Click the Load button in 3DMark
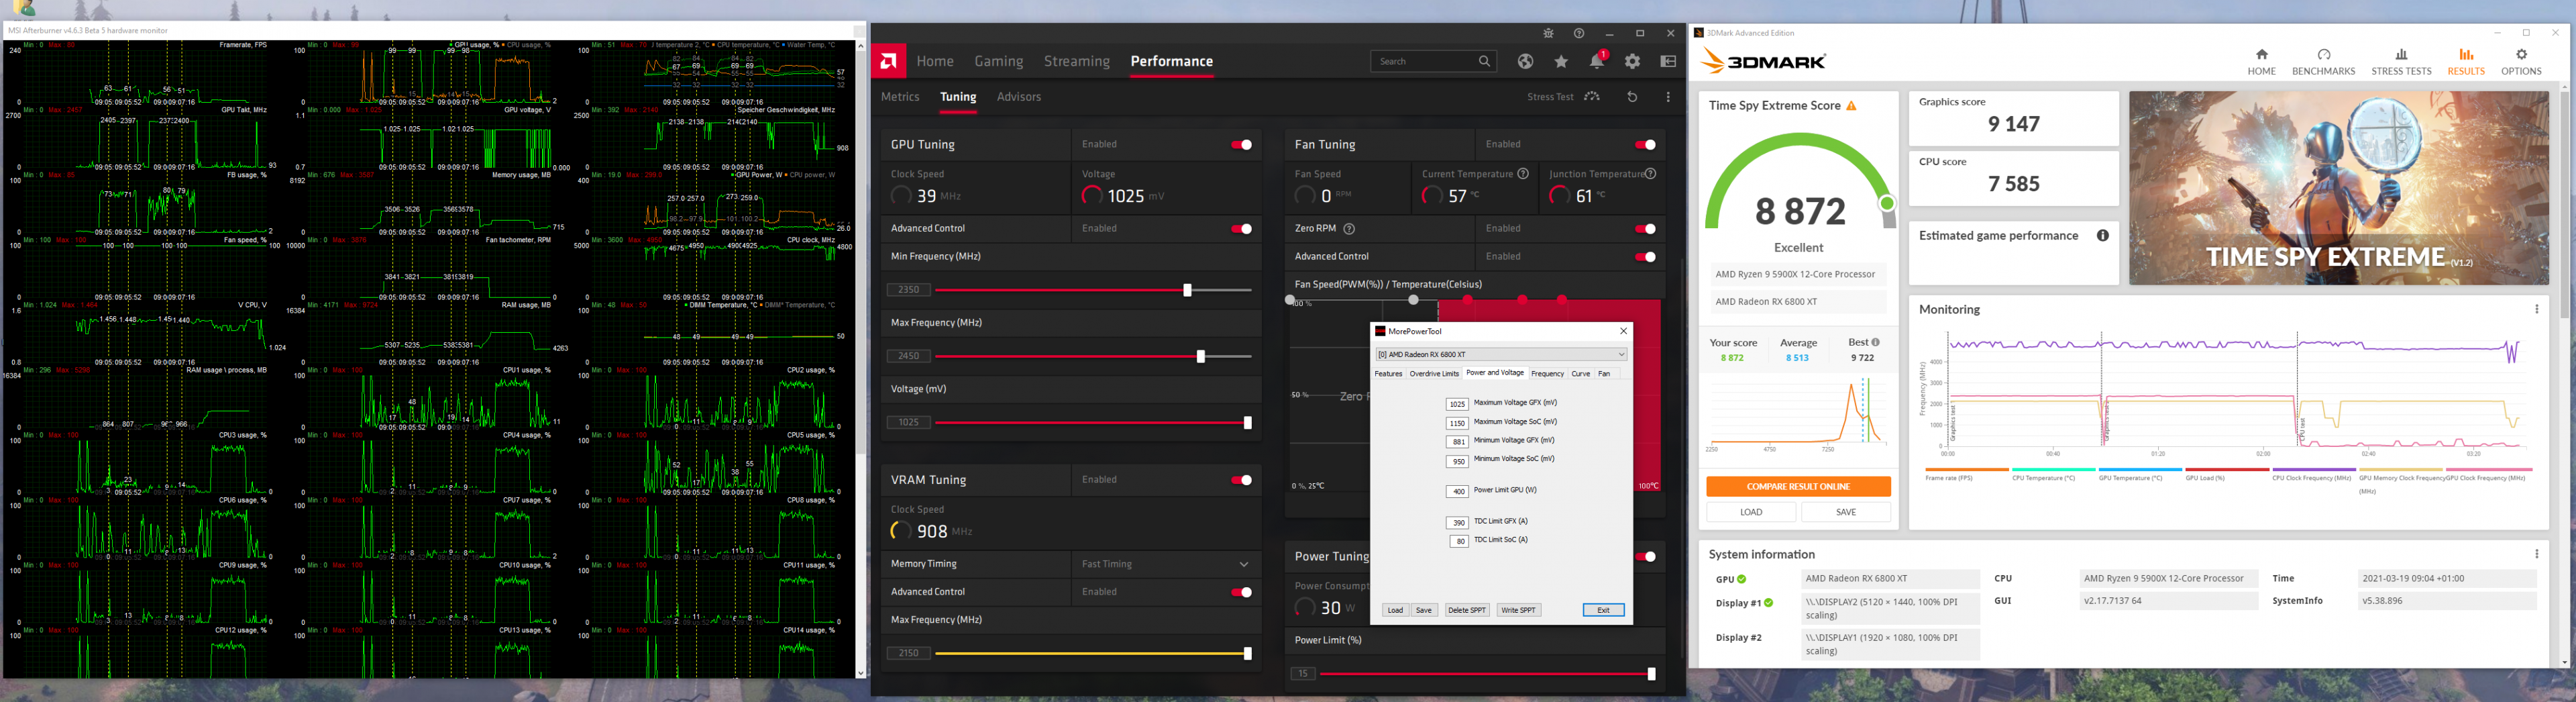This screenshot has width=2576, height=702. coord(1751,512)
